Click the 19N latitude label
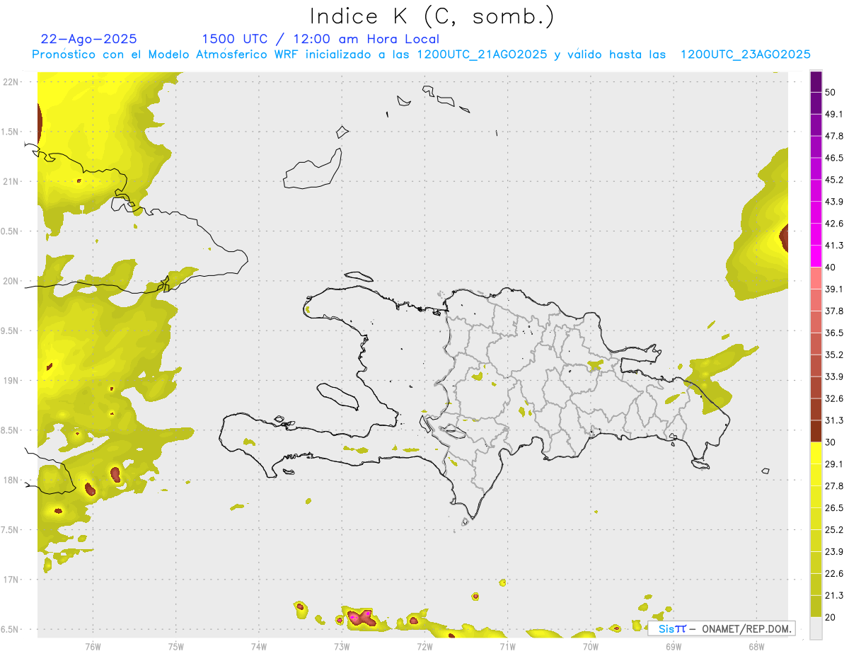Screen dimensions: 849x656 tap(11, 381)
